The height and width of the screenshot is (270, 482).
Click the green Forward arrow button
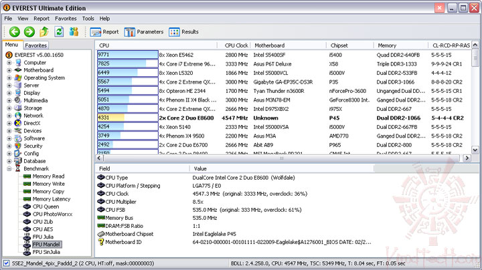click(x=29, y=31)
